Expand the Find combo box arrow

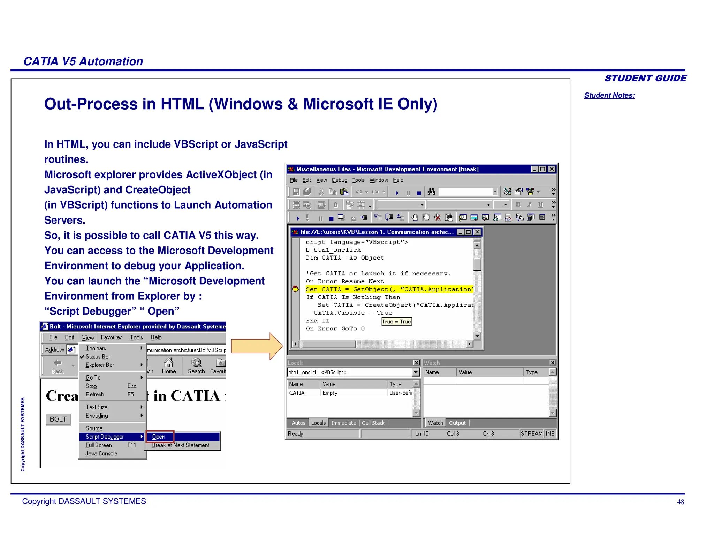494,192
